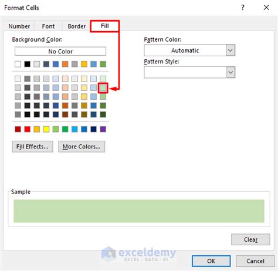
Task: Click the Automatic pattern color box
Action: pyautogui.click(x=185, y=50)
